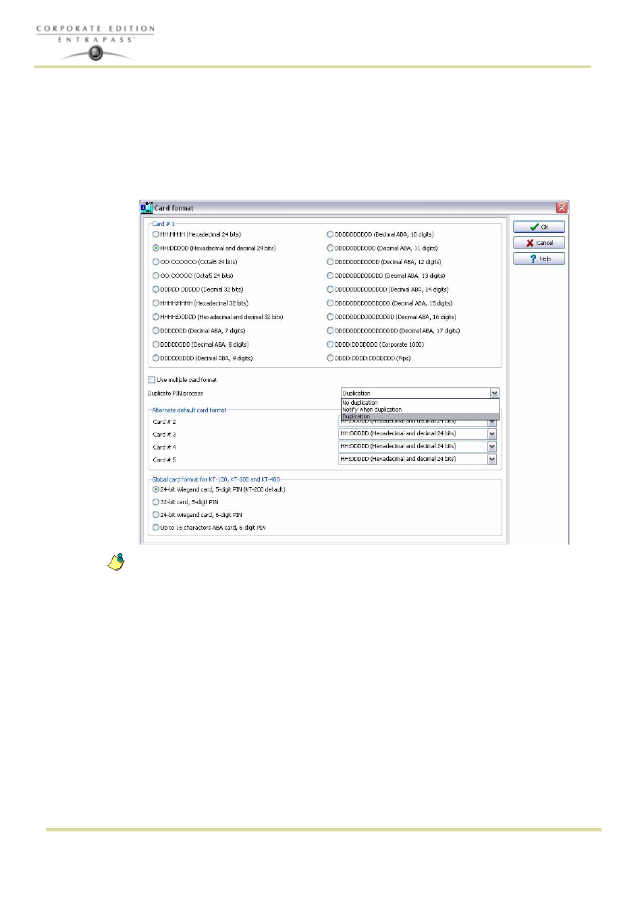Select Up to 16 characters ABA card option
The width and height of the screenshot is (644, 911).
[156, 528]
